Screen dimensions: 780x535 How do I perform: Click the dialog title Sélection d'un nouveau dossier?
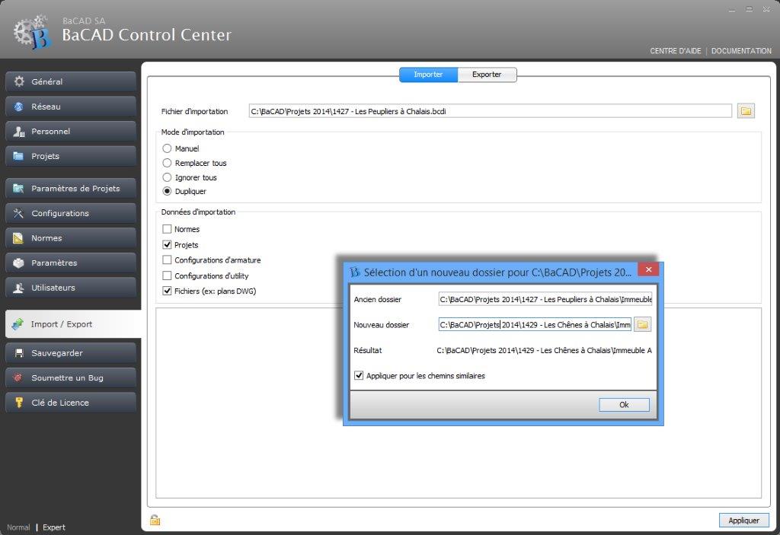[x=497, y=272]
